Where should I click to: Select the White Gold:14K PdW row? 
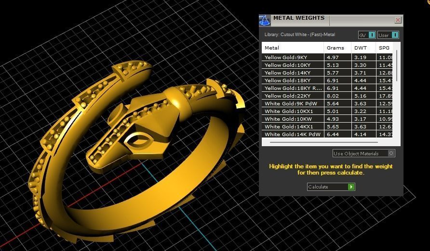click(x=327, y=134)
